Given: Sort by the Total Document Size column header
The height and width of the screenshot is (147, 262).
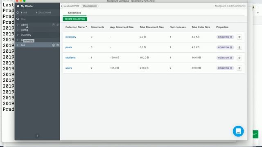Looking at the screenshot, I should (152, 27).
